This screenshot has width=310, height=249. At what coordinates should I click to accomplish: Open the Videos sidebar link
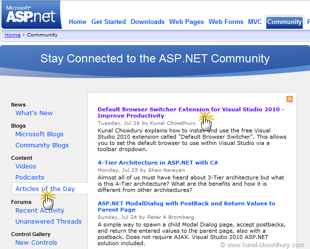click(25, 166)
